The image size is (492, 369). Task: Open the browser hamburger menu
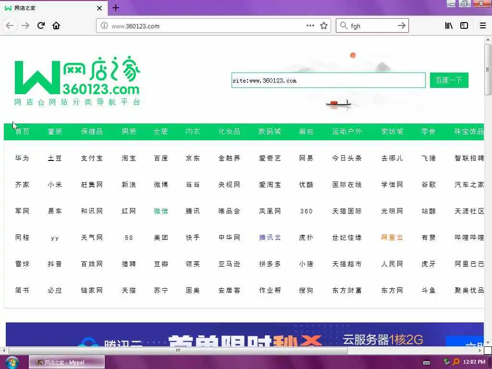[482, 25]
